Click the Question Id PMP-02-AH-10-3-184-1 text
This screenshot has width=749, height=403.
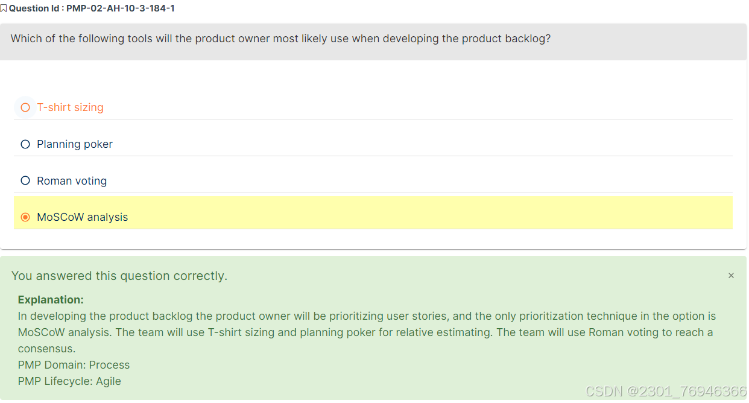coord(92,8)
